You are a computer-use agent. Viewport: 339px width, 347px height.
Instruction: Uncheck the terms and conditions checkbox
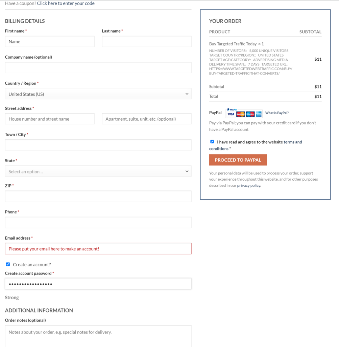pos(212,142)
